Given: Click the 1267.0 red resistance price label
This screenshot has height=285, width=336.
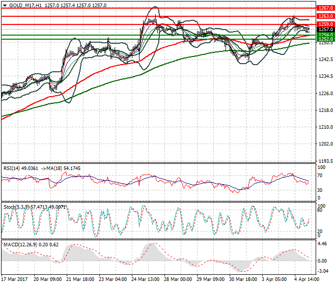Looking at the screenshot, I should (x=326, y=8).
